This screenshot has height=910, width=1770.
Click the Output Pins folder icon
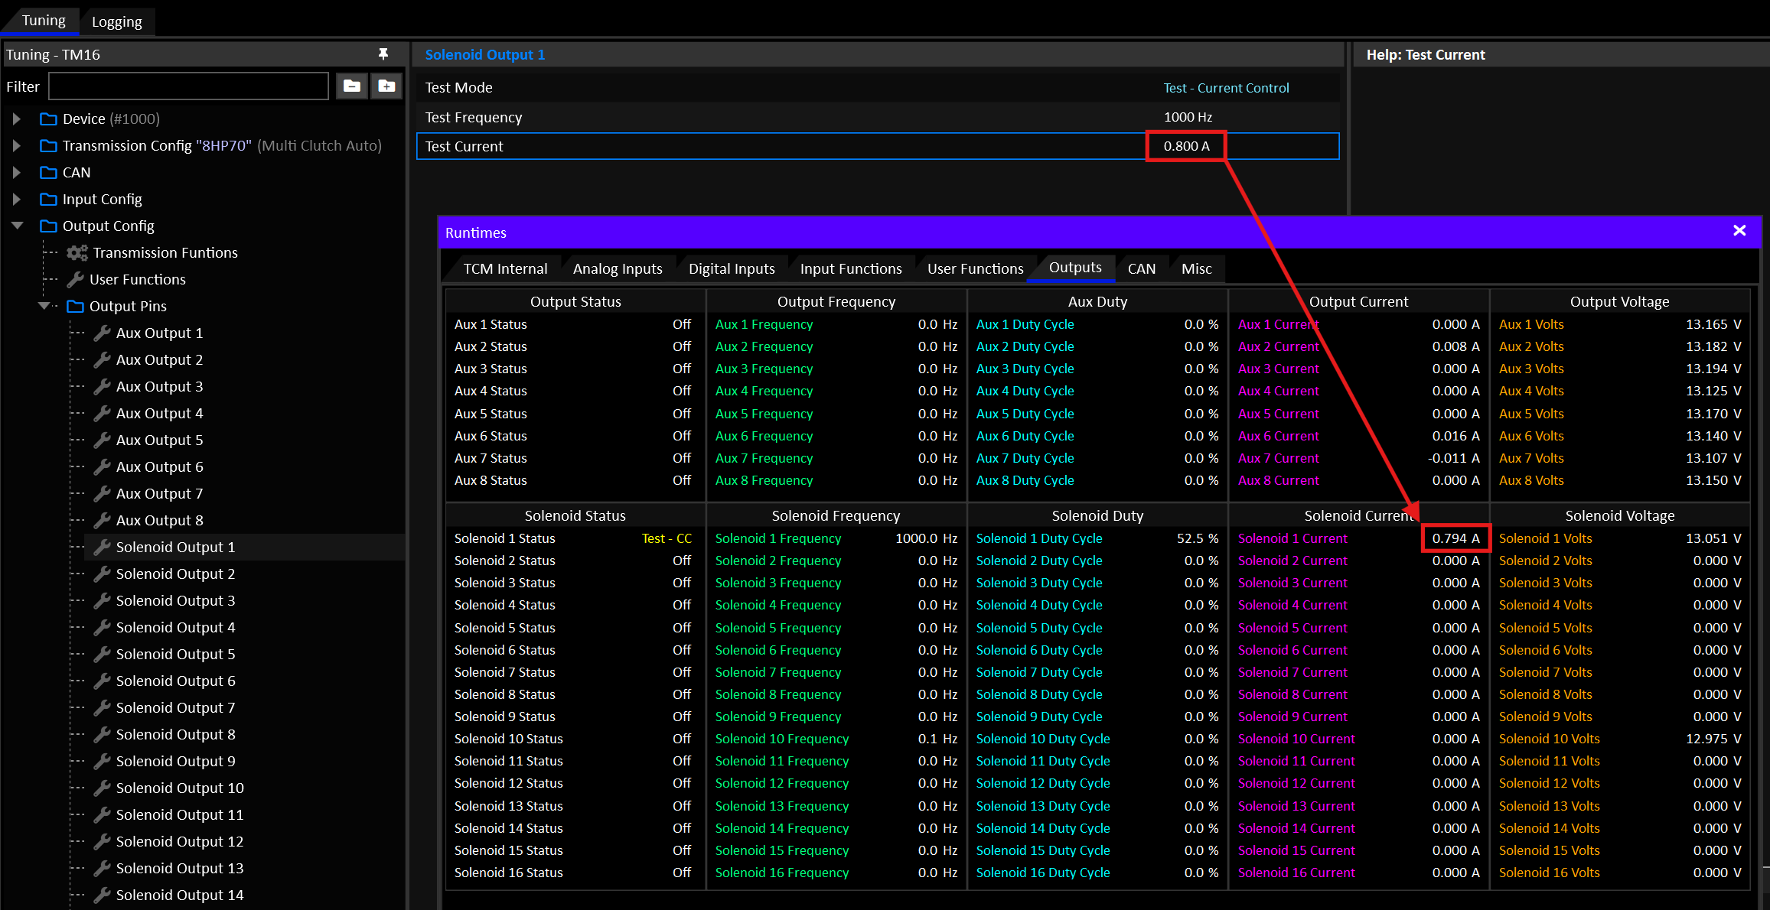(75, 306)
